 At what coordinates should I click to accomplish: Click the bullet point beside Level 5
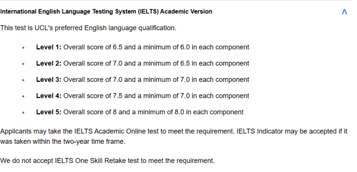tap(23, 112)
